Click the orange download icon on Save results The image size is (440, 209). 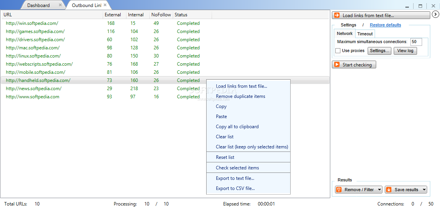click(x=389, y=190)
